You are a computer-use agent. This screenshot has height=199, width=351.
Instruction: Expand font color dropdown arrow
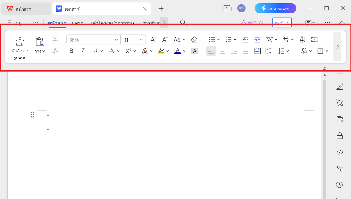tap(184, 51)
